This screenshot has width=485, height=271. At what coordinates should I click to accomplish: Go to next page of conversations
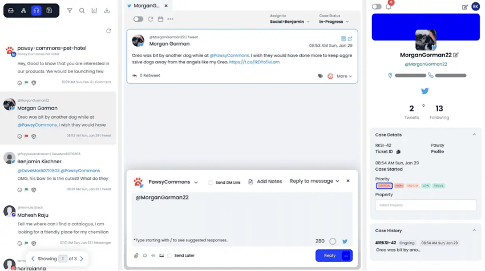click(82, 258)
